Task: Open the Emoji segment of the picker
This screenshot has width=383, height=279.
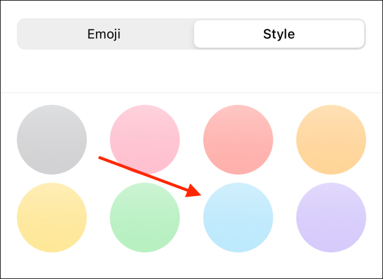Action: coord(104,34)
